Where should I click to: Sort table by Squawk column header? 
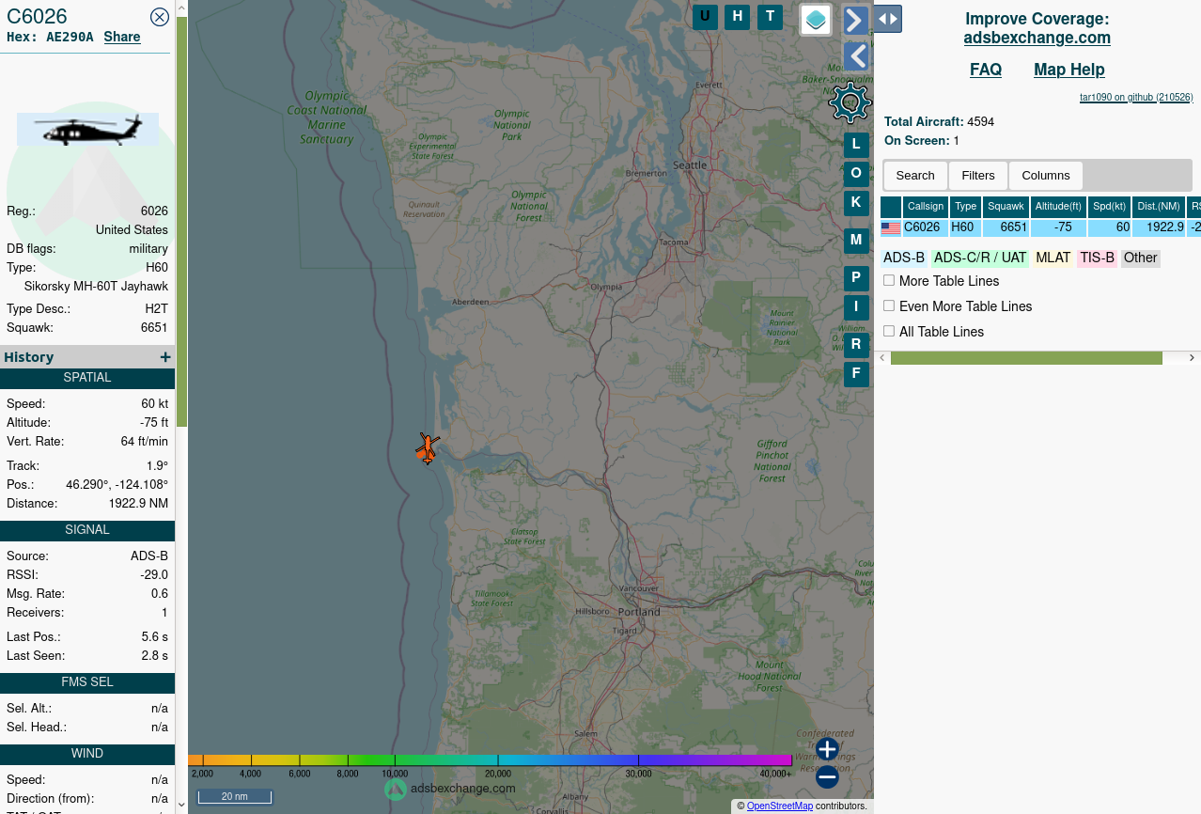pyautogui.click(x=1006, y=207)
